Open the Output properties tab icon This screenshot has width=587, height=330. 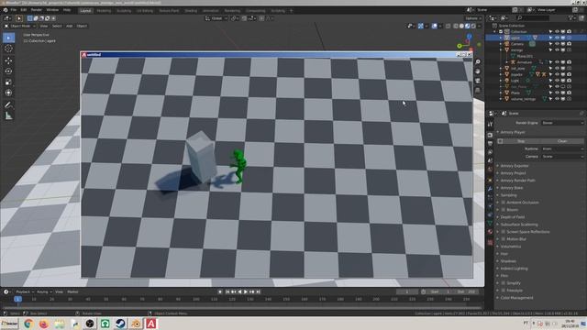pos(490,144)
